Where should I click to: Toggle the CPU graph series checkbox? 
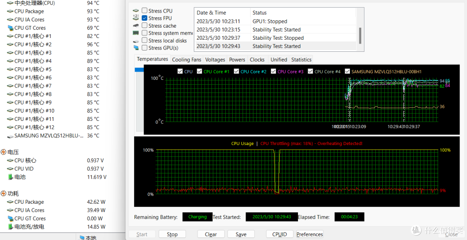point(180,71)
